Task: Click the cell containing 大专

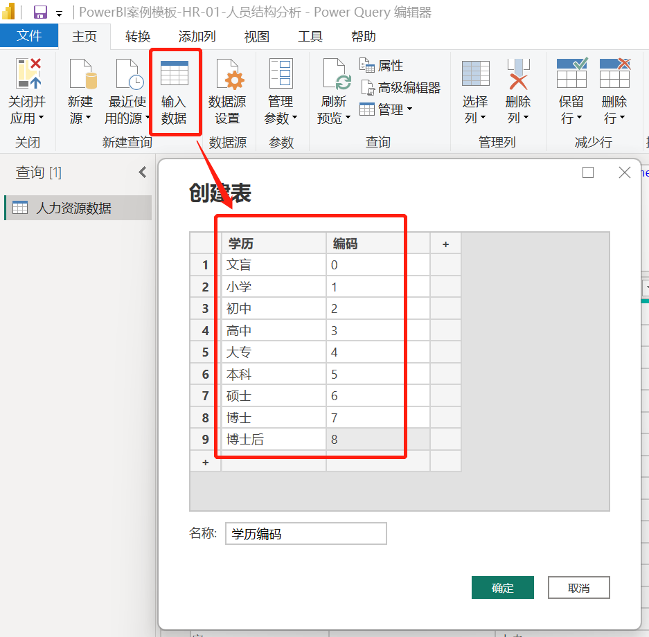Action: (274, 352)
